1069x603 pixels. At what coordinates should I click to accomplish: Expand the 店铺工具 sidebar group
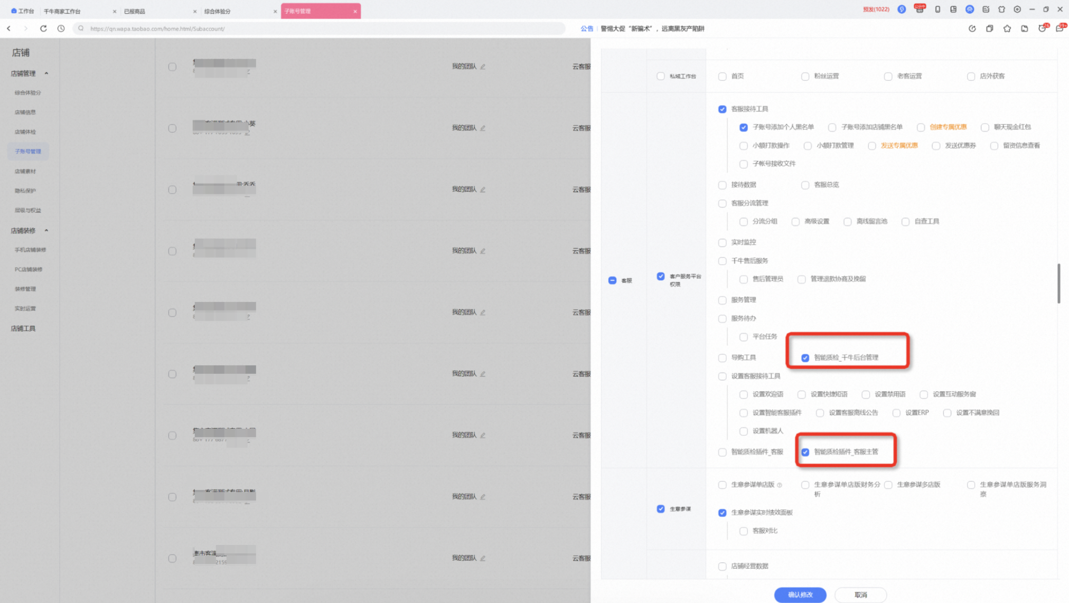(23, 328)
